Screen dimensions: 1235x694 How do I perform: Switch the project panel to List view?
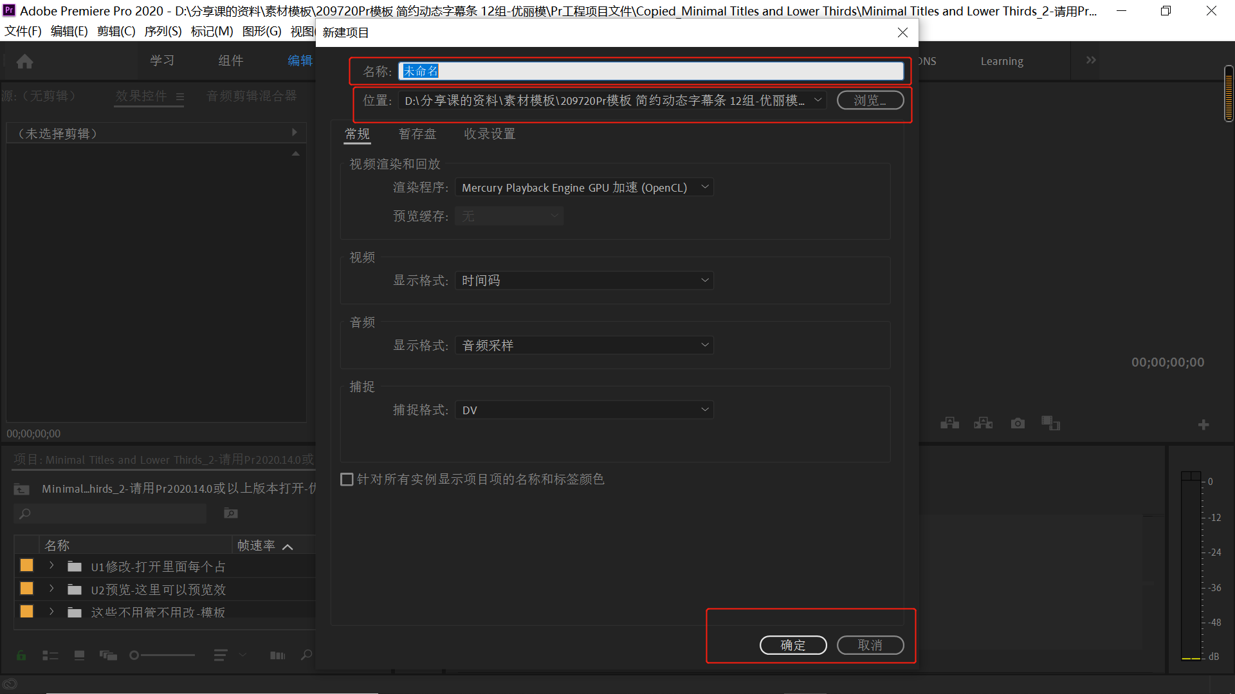pyautogui.click(x=50, y=655)
